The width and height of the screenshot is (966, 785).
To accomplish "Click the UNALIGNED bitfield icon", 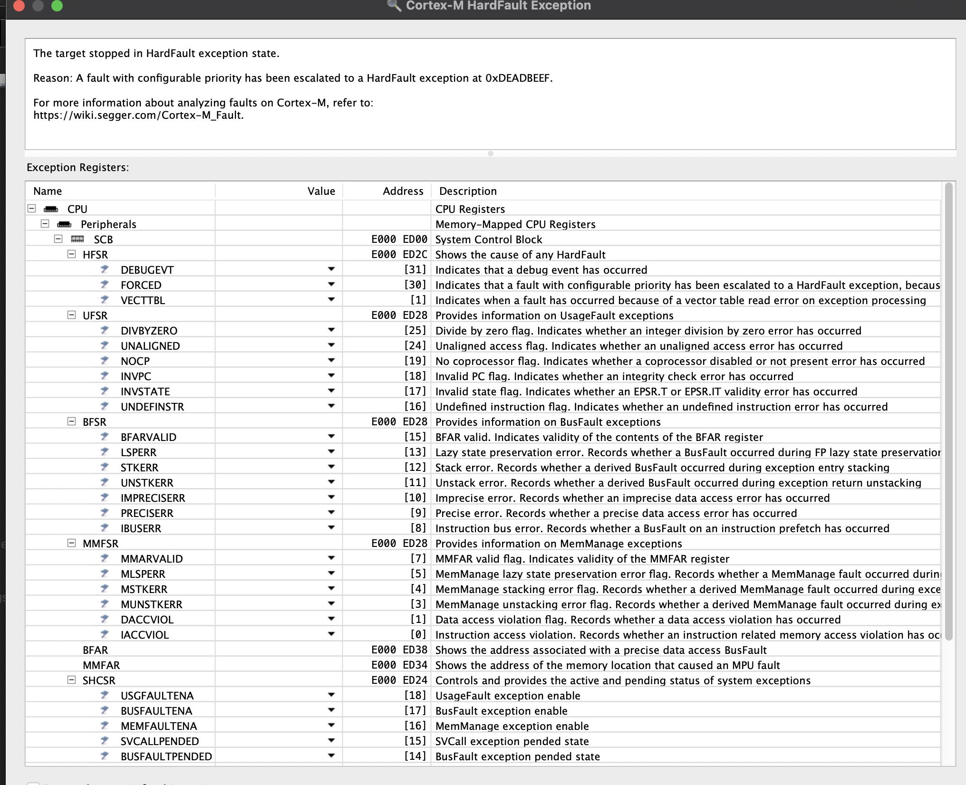I will coord(105,345).
